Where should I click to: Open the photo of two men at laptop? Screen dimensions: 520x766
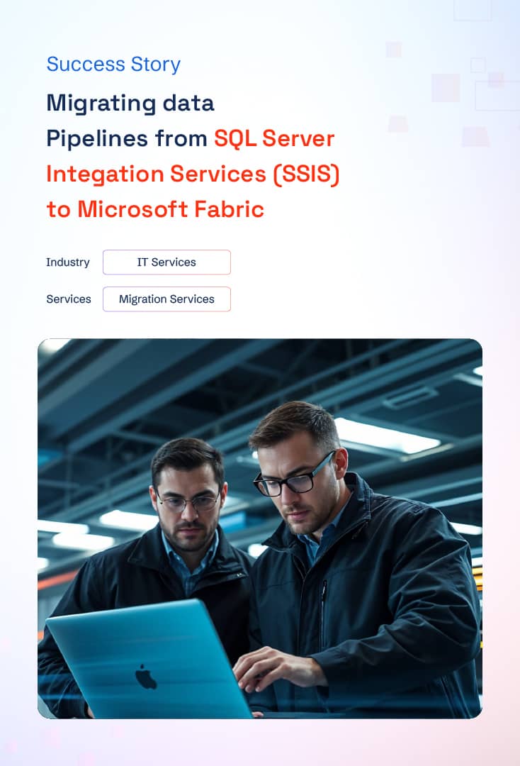pos(260,528)
